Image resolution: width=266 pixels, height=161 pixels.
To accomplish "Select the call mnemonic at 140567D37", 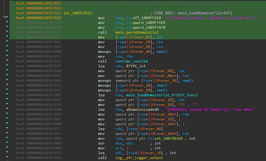I will 102,32.
